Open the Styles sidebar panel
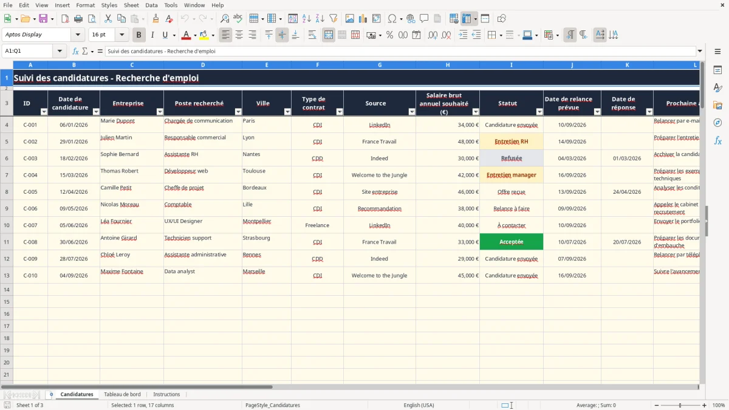Image resolution: width=729 pixels, height=410 pixels. [x=717, y=88]
